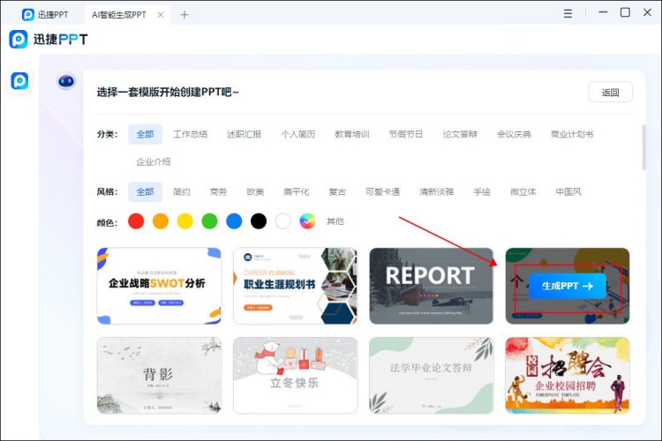The height and width of the screenshot is (441, 662).
Task: Select the 论文答辩 category
Action: tap(460, 134)
